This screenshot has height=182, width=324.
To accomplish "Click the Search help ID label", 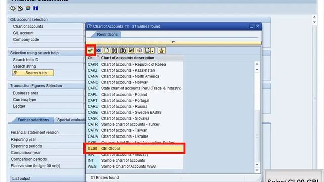I will [26, 60].
